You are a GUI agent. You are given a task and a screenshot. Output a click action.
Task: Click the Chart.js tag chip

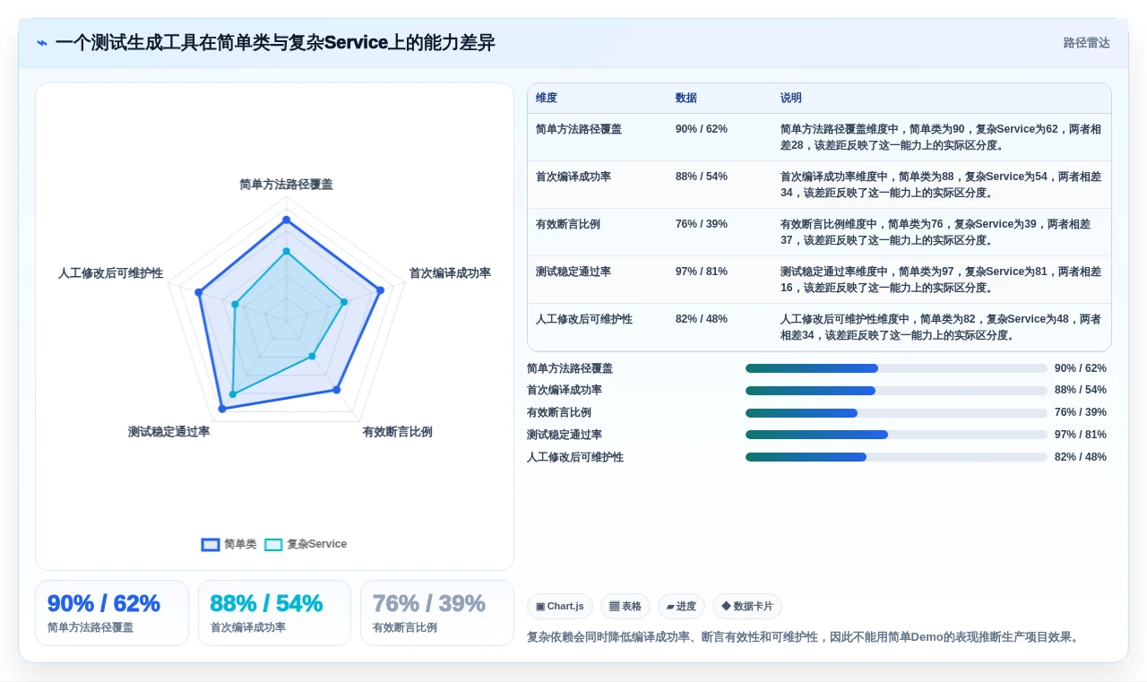pyautogui.click(x=560, y=607)
